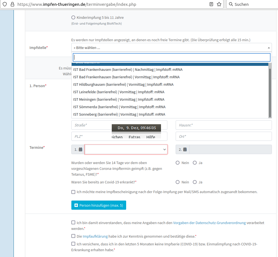Toggle reader view icon in address bar

pyautogui.click(x=211, y=4)
